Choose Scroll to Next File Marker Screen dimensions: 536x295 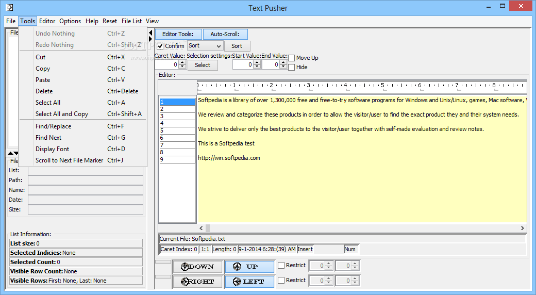(83, 160)
